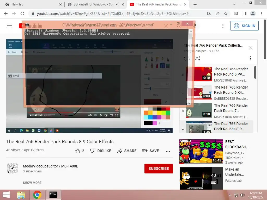Bookmark this page with the star icon
The height and width of the screenshot is (200, 267).
pyautogui.click(x=226, y=14)
